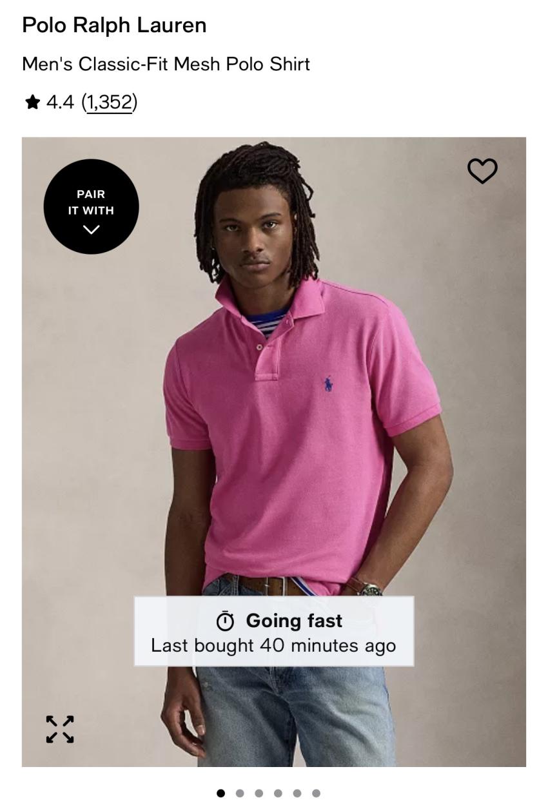
Task: Open the 1,352 customer reviews link
Action: (x=110, y=102)
